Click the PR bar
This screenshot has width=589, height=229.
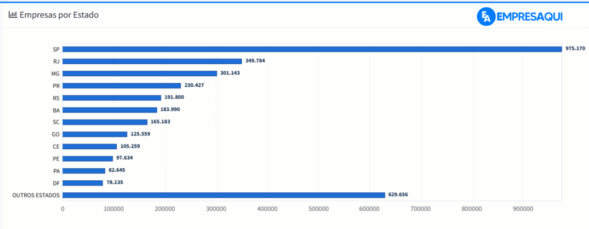tap(122, 86)
